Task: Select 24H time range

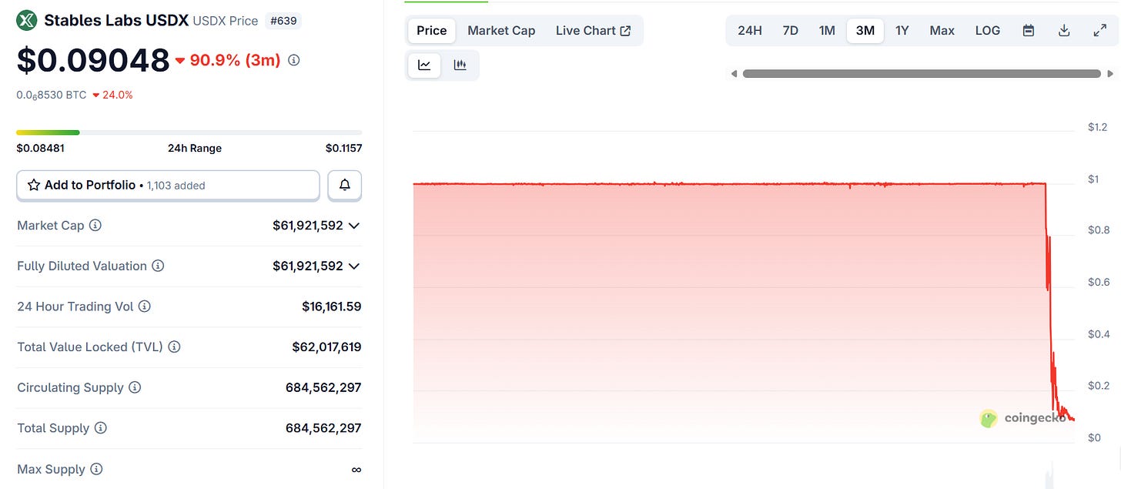Action: click(x=750, y=31)
